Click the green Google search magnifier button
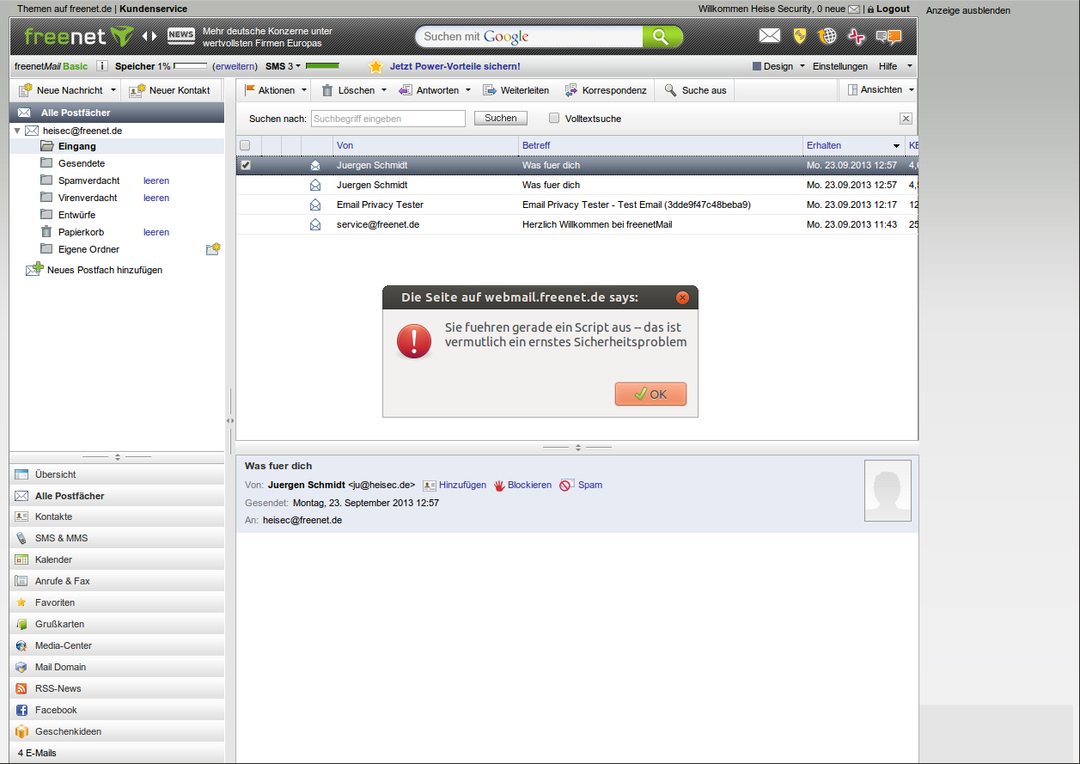 point(661,36)
